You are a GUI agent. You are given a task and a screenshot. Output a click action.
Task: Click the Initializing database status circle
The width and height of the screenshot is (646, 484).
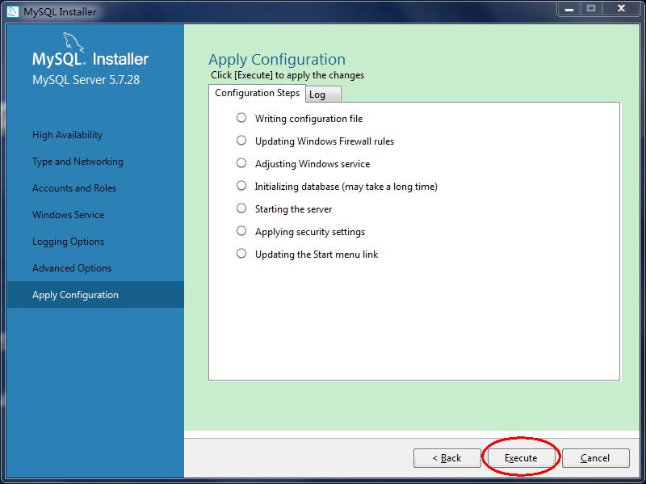[x=241, y=186]
